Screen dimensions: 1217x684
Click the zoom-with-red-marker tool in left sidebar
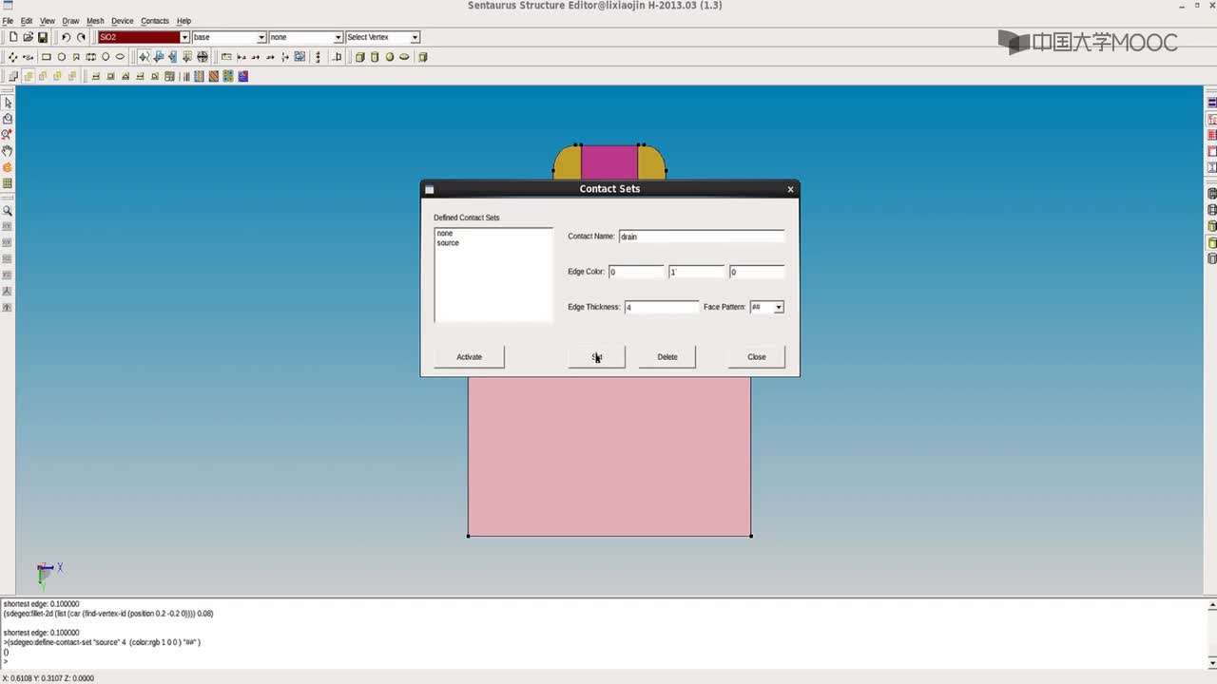[8, 135]
